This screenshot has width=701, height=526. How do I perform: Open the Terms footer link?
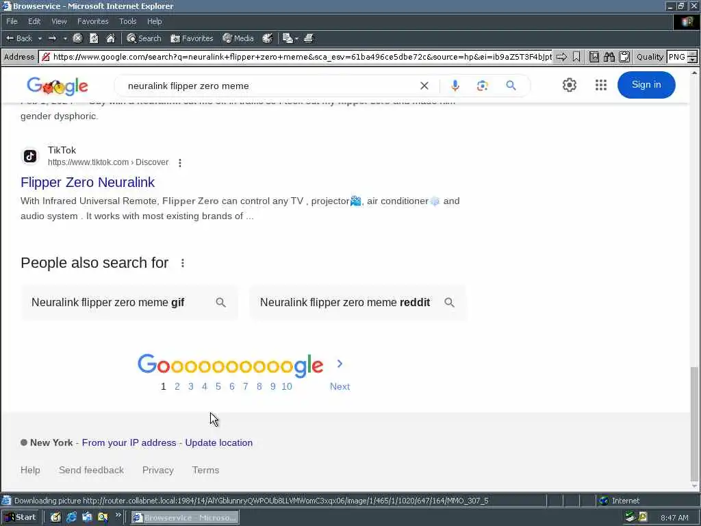pos(205,470)
